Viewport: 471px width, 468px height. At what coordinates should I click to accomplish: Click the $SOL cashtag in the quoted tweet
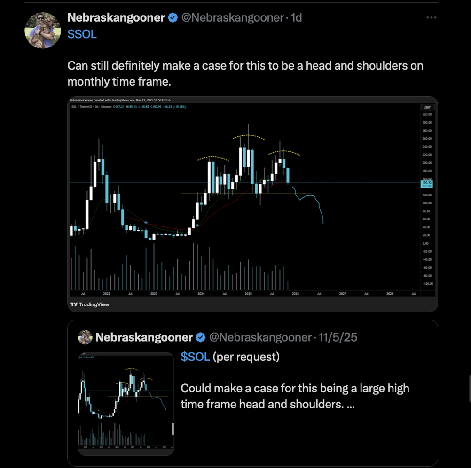point(195,357)
